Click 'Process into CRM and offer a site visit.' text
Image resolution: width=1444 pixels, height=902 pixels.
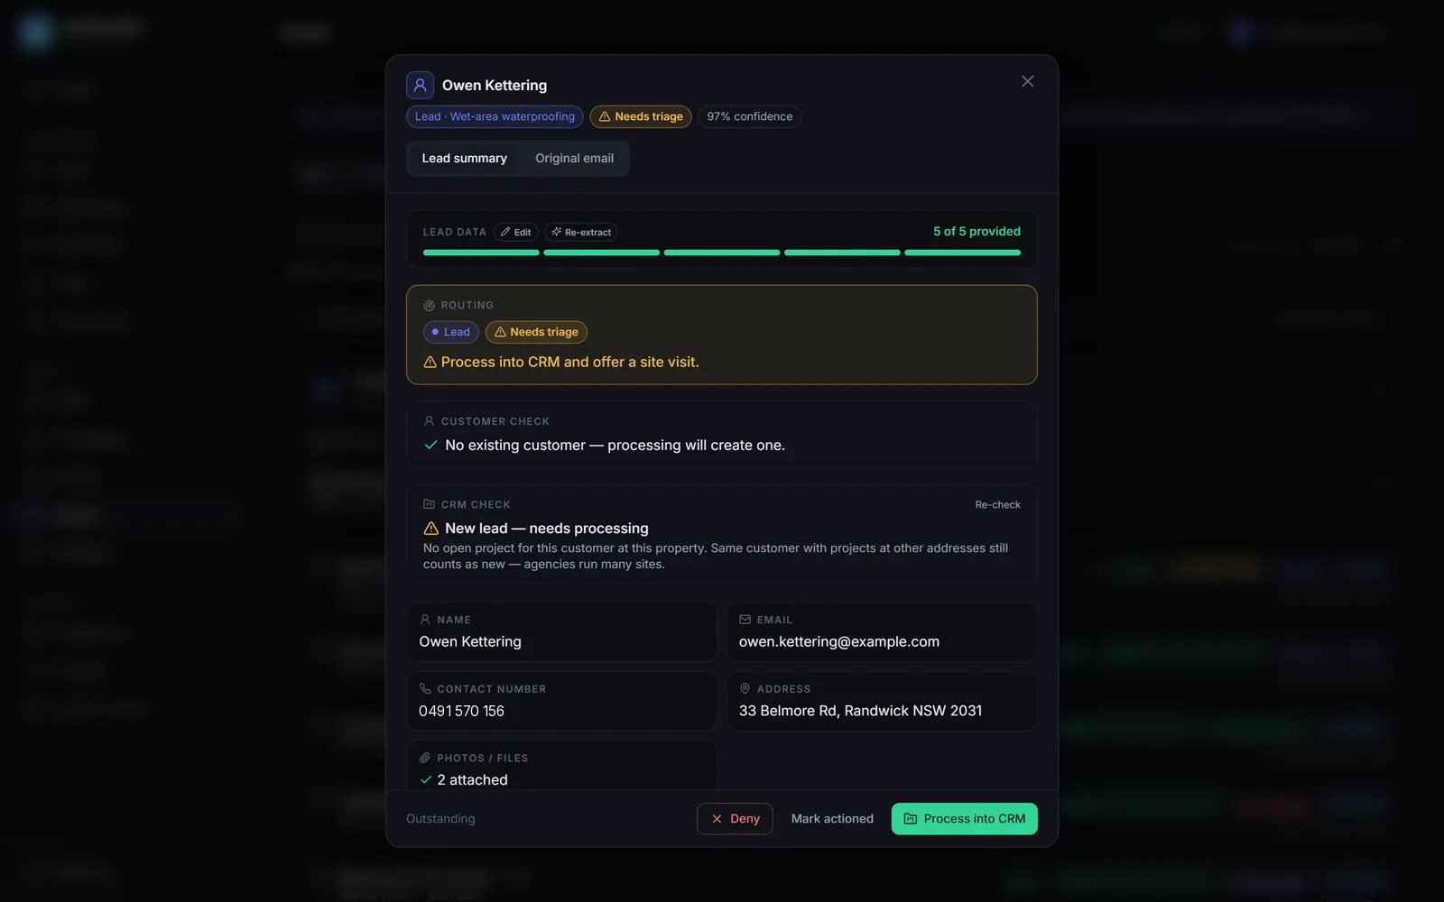click(x=570, y=362)
